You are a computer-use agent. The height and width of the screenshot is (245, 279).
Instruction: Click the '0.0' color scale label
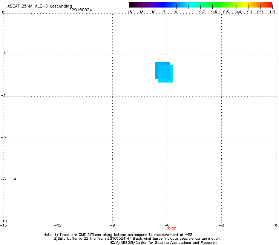click(x=260, y=12)
